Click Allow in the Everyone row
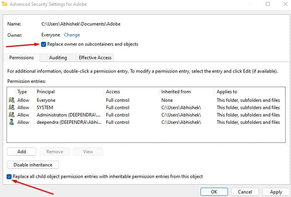The image size is (291, 197). [23, 100]
